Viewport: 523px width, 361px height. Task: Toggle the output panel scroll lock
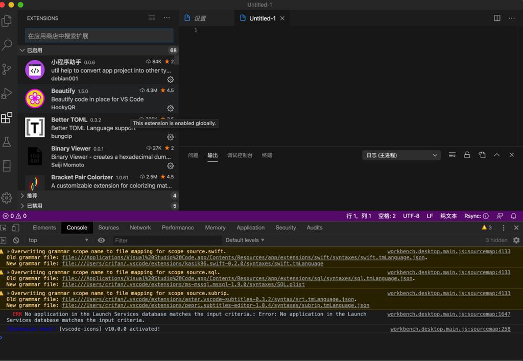tap(467, 155)
